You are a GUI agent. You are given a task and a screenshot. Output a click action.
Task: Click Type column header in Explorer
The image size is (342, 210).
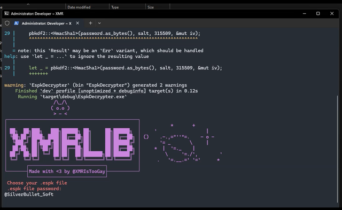(x=115, y=7)
